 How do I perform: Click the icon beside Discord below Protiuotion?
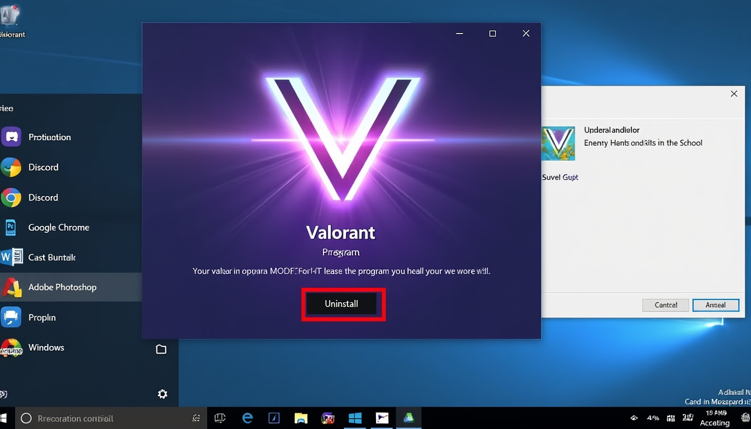coord(11,167)
